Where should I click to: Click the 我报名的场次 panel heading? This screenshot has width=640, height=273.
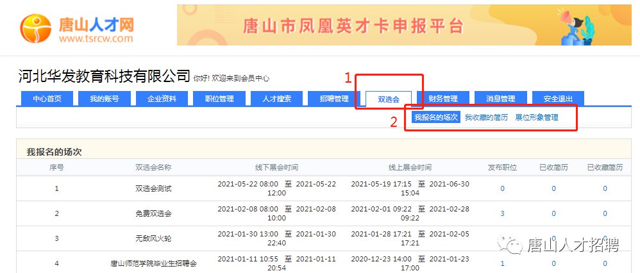click(55, 153)
